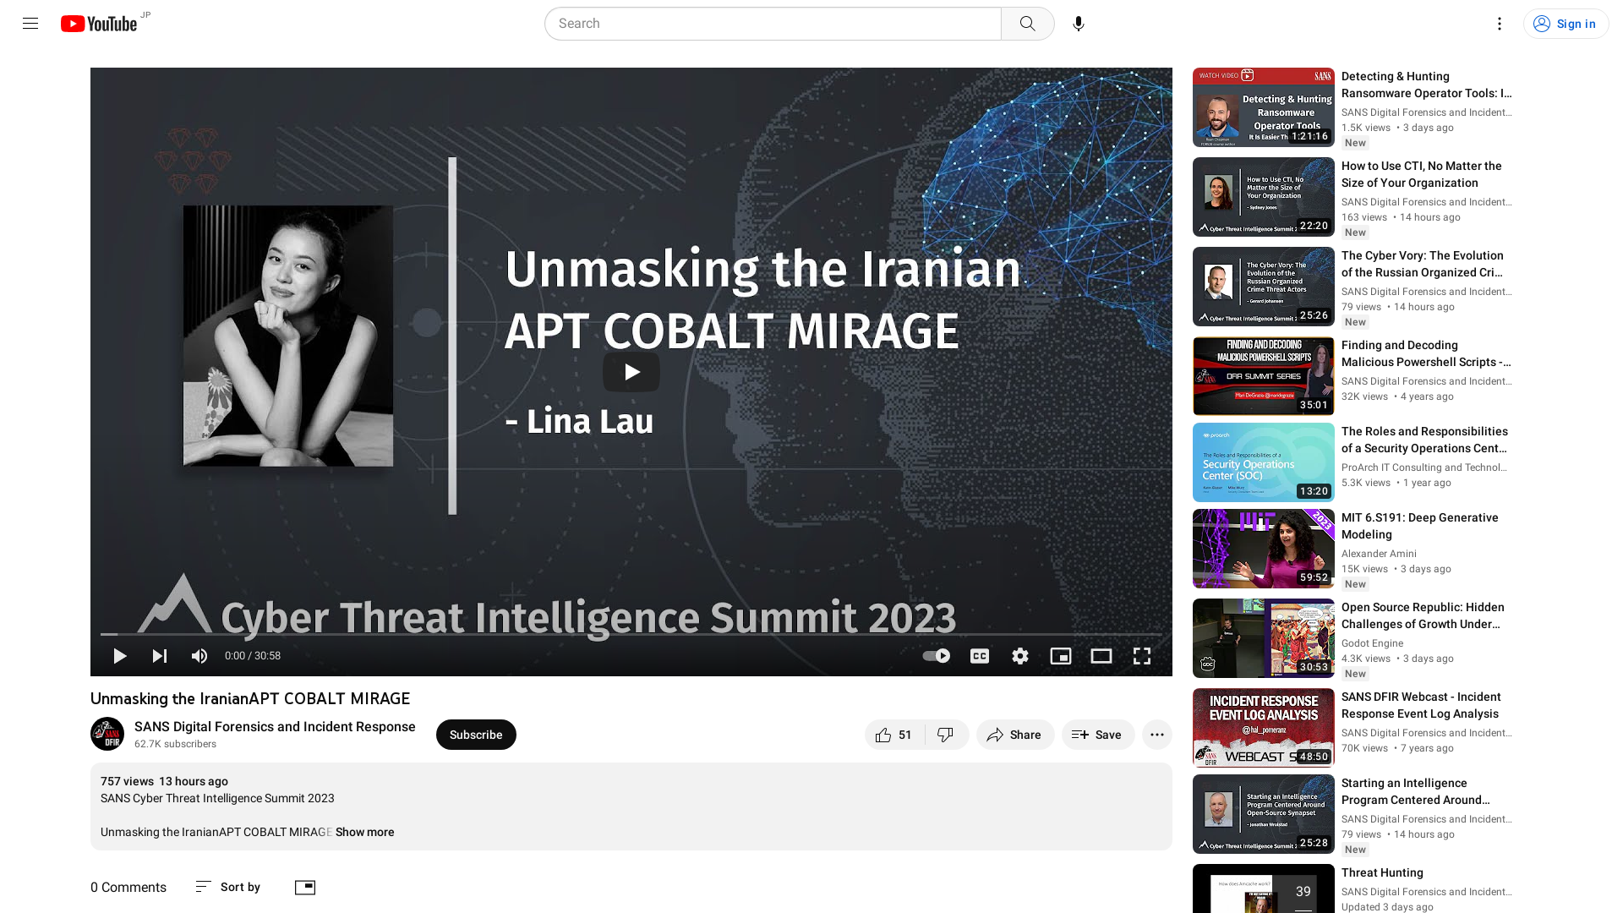The width and height of the screenshot is (1623, 913).
Task: Open How to Use CTI video title
Action: (1422, 174)
